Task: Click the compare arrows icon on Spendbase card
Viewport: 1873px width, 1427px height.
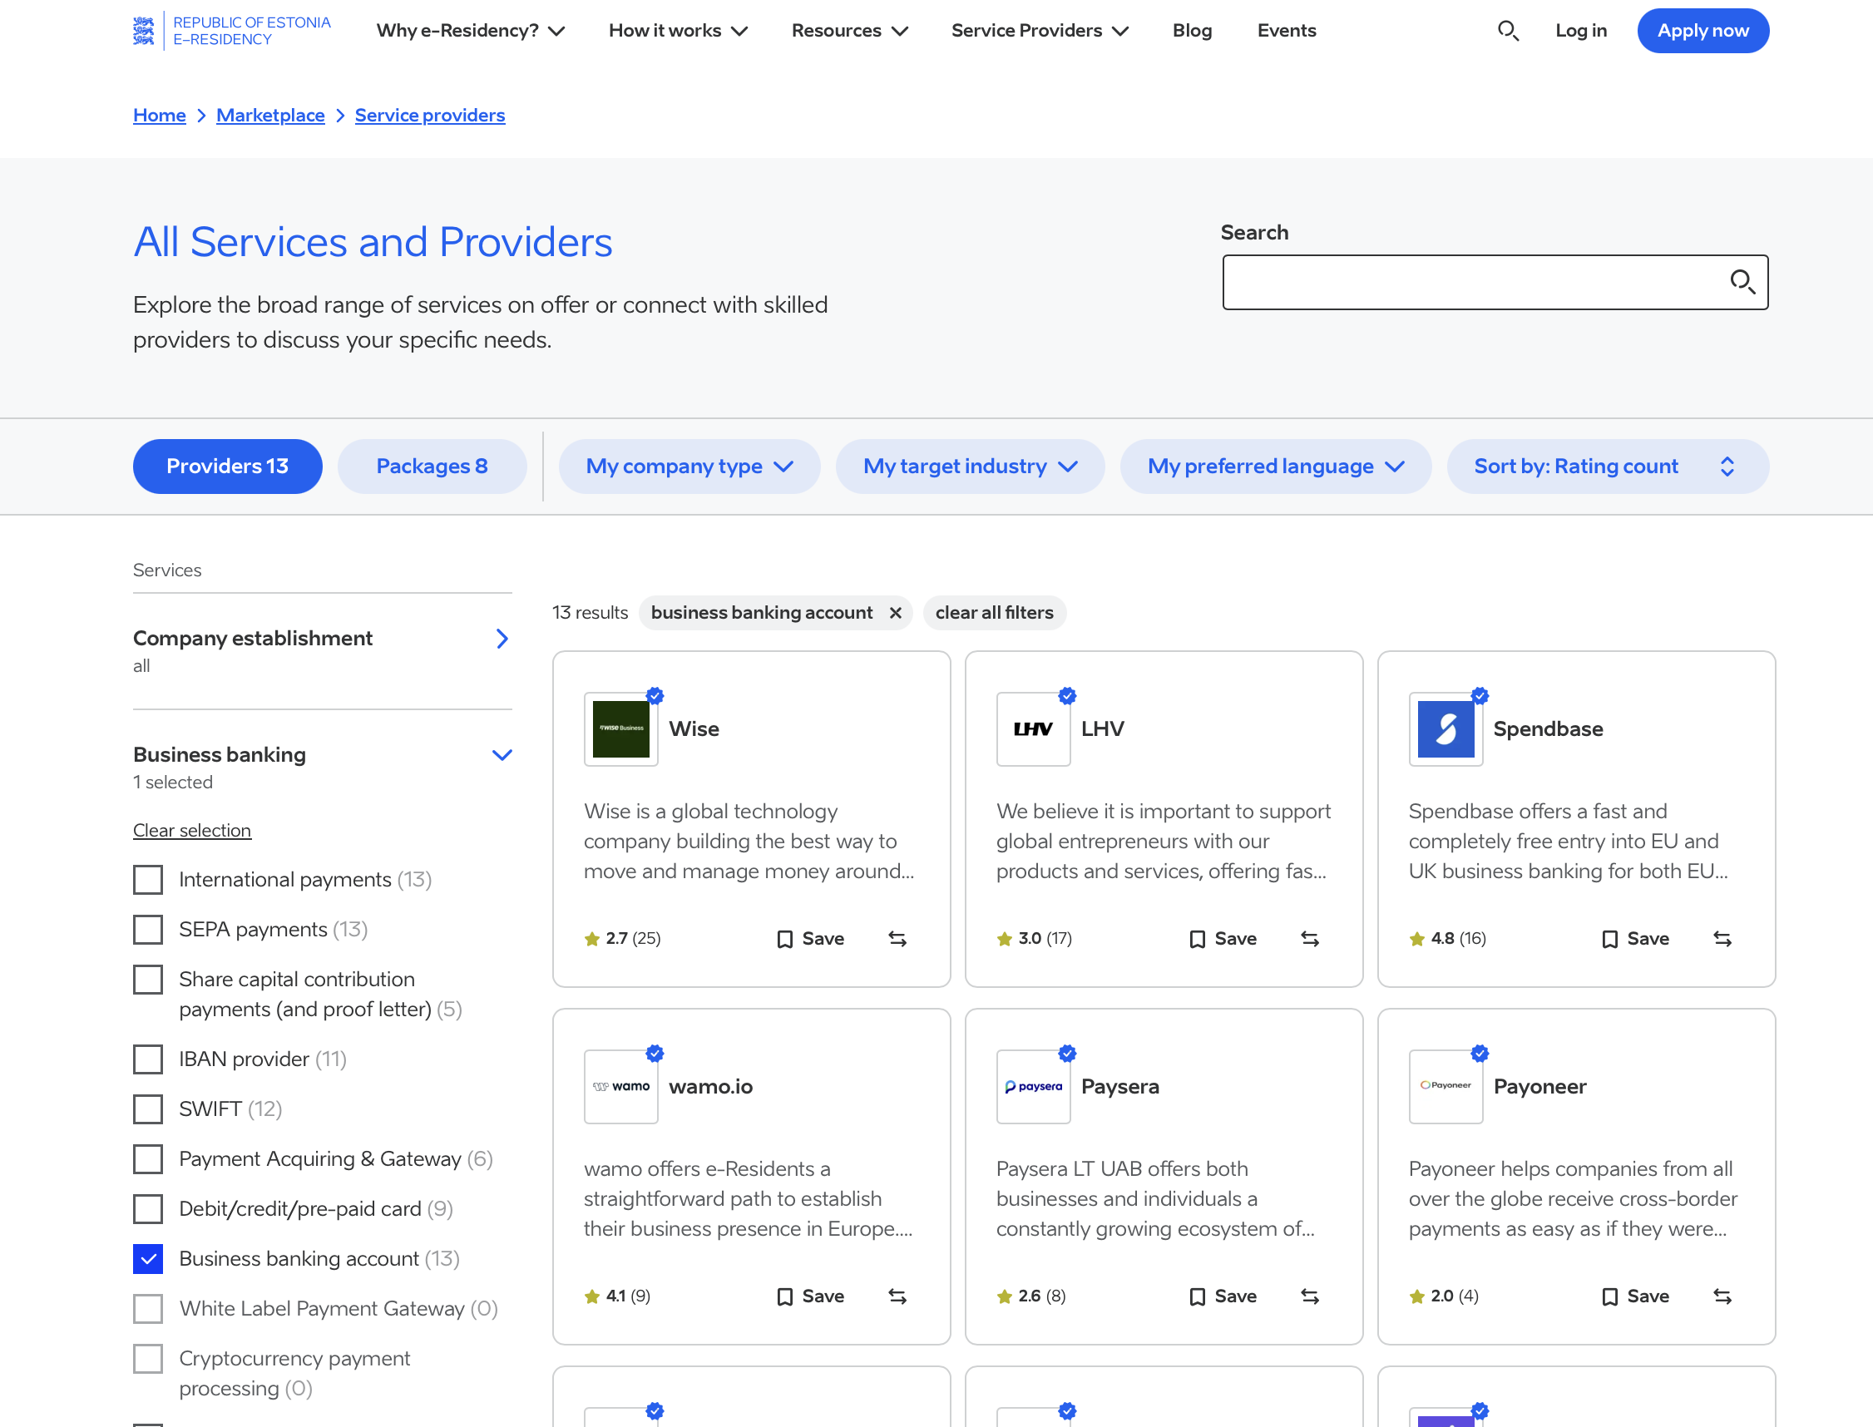Action: tap(1722, 939)
